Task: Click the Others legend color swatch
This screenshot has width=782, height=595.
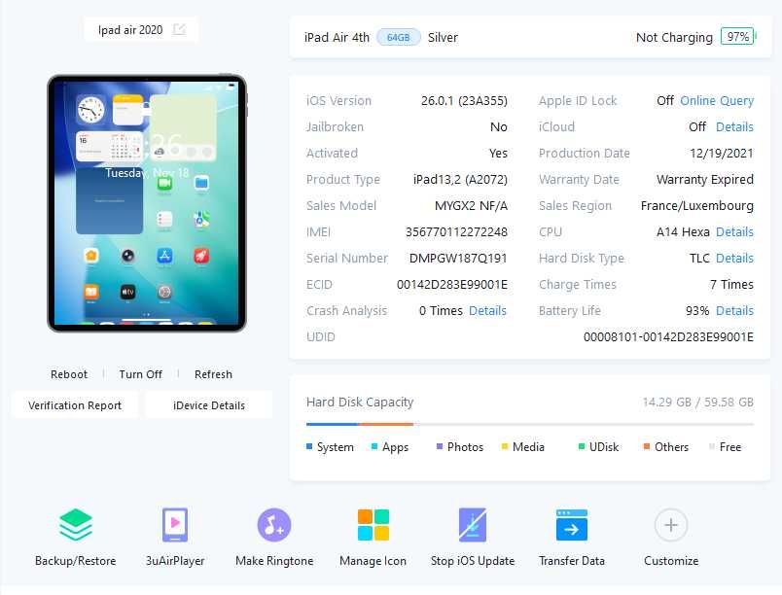Action: [x=647, y=446]
